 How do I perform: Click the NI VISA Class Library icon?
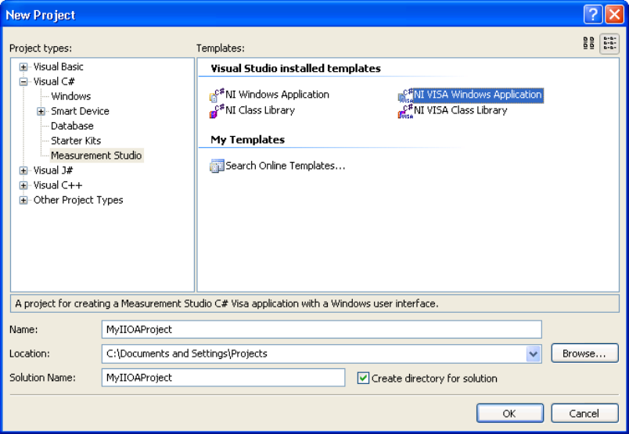[x=405, y=111]
